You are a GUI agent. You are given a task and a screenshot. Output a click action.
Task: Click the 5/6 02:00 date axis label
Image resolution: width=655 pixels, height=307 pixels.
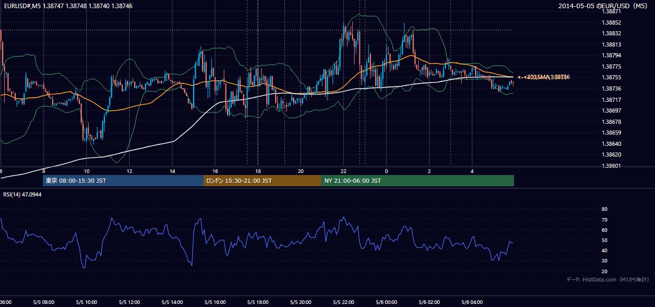429,302
